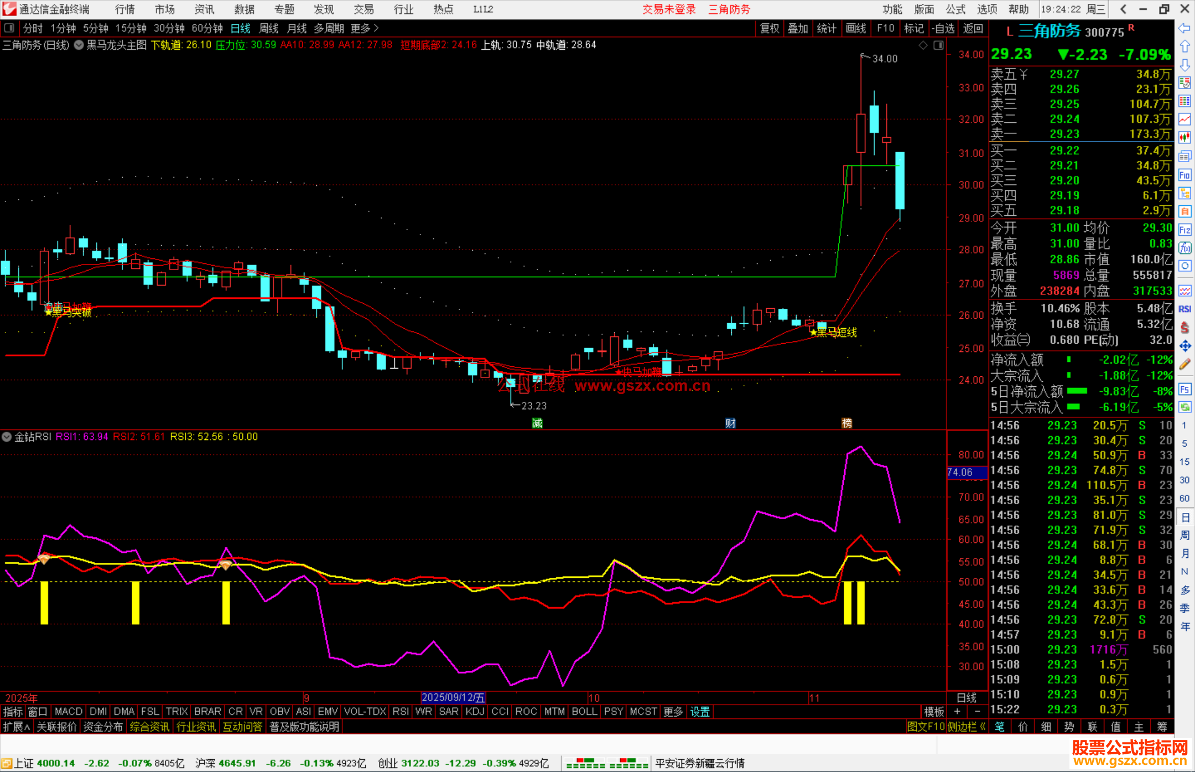Select the pencil drawing tool icon
This screenshot has width=1195, height=772.
point(1184,364)
